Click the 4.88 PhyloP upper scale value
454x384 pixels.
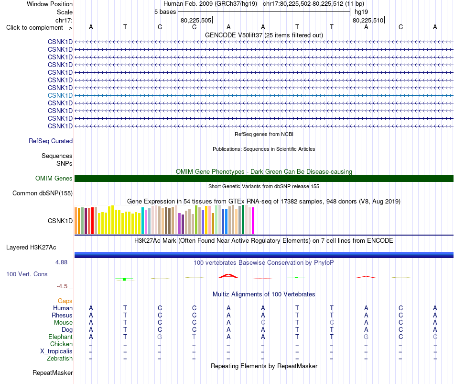61,262
